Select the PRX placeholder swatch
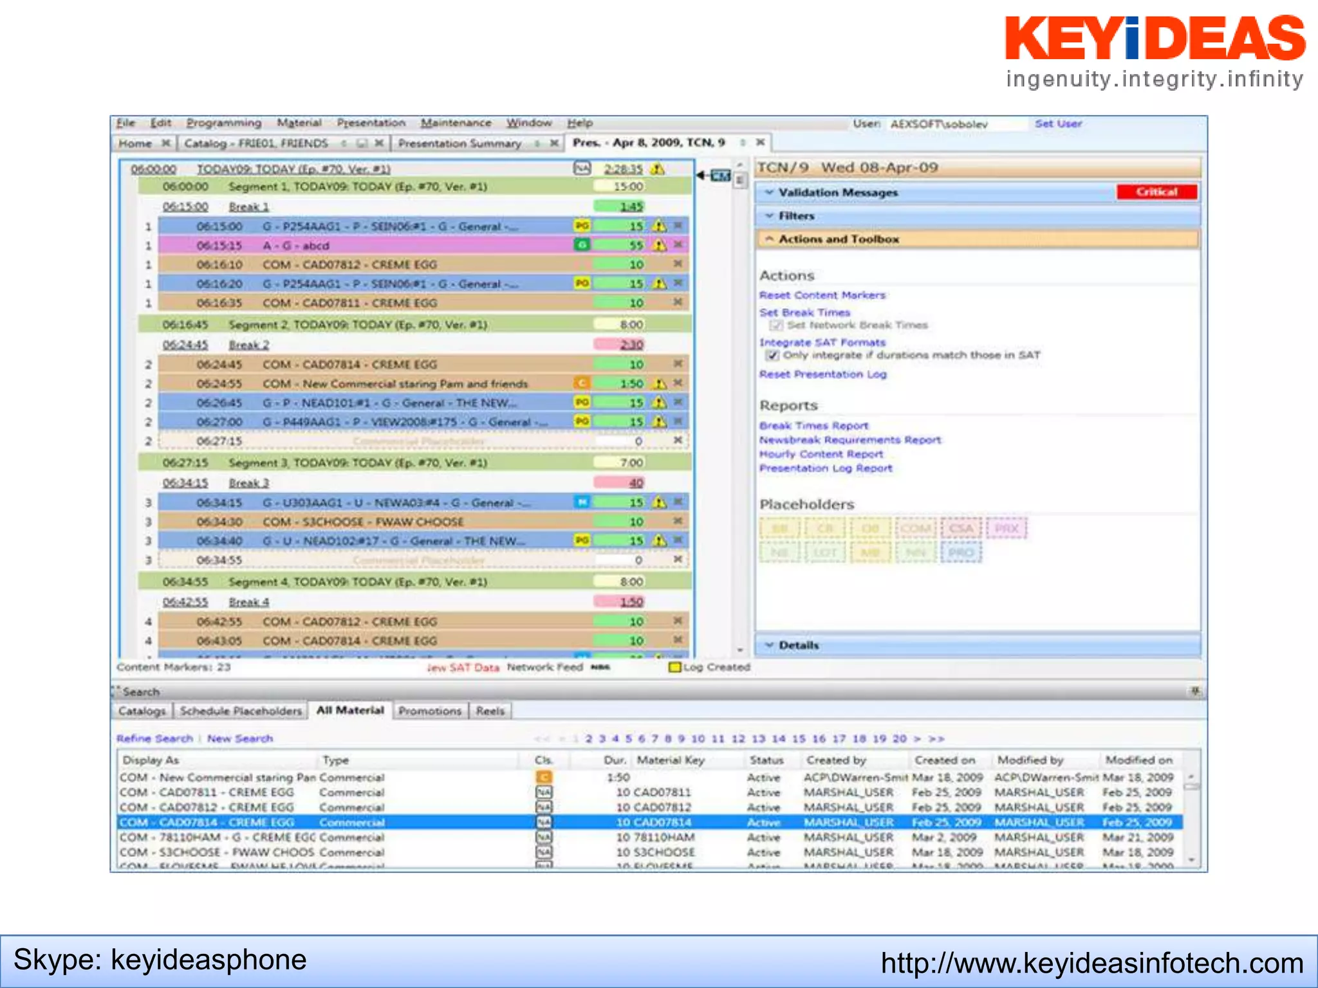Screen dimensions: 1318x988 pyautogui.click(x=1006, y=529)
